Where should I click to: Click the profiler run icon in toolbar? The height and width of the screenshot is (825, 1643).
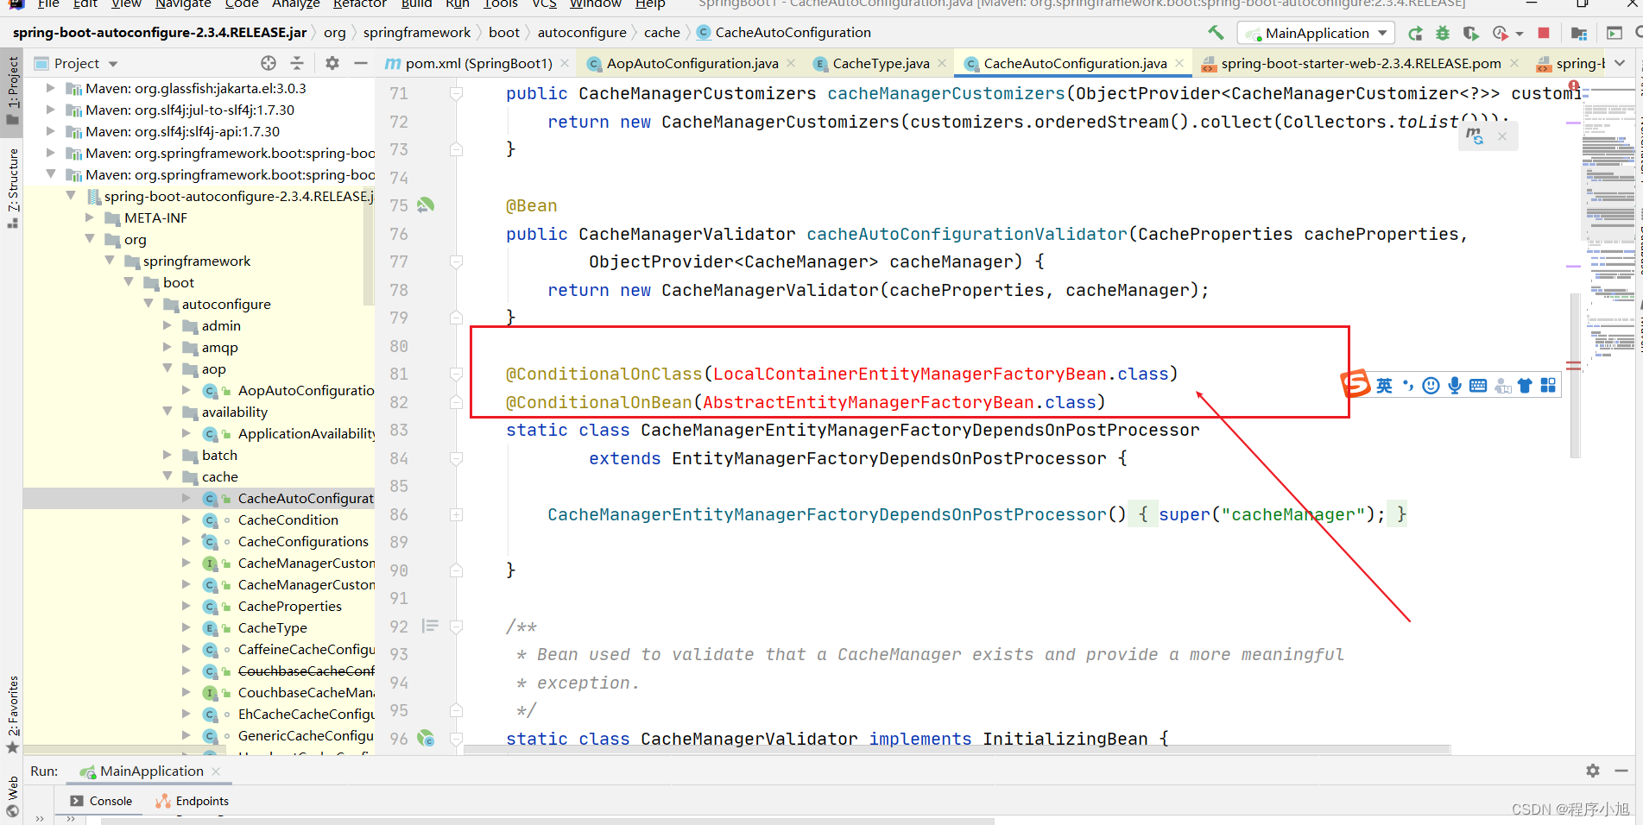(x=1501, y=33)
